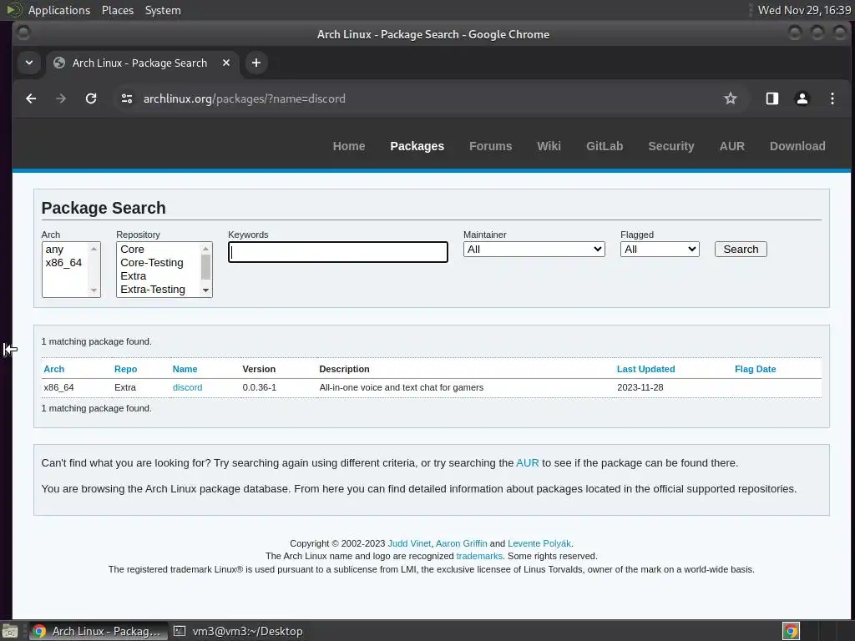Switch to the terminal window vm3@vm3:~/Desktop in the taskbar
Image resolution: width=855 pixels, height=641 pixels.
pos(239,631)
